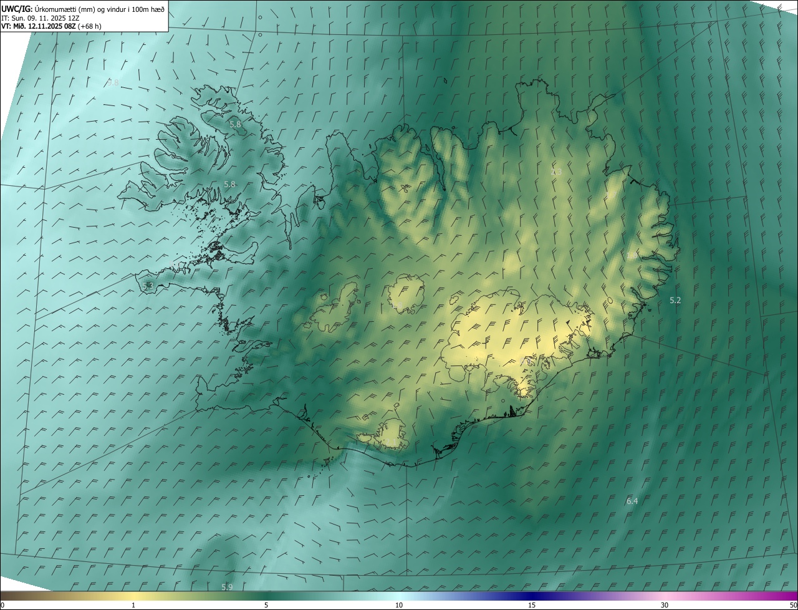Click the 5.8 label on Drangajökull glacier outline

click(x=235, y=124)
